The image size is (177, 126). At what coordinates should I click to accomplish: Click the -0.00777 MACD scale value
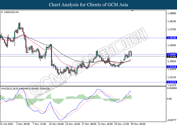(x=172, y=120)
